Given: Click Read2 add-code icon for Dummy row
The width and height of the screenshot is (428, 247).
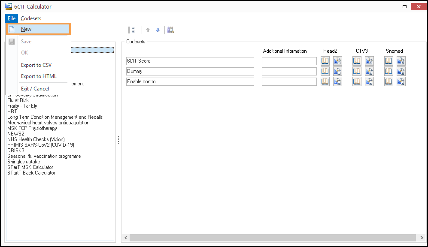Looking at the screenshot, I should coord(337,71).
